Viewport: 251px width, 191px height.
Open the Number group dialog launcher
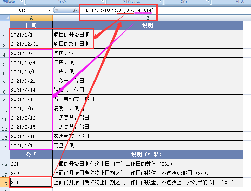point(207,1)
